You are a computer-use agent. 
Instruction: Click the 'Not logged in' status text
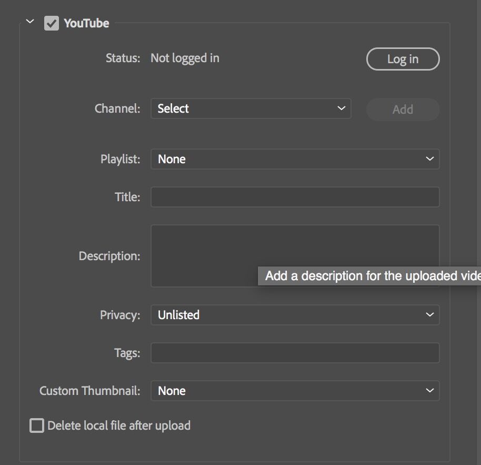185,58
